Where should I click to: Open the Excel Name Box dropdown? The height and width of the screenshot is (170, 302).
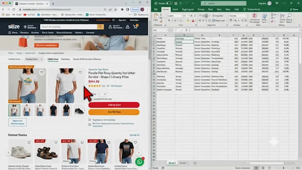tap(166, 30)
